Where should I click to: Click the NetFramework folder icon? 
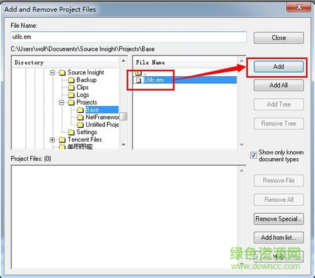80,117
